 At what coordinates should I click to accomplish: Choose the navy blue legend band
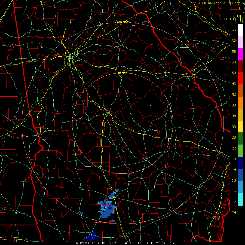240,163
